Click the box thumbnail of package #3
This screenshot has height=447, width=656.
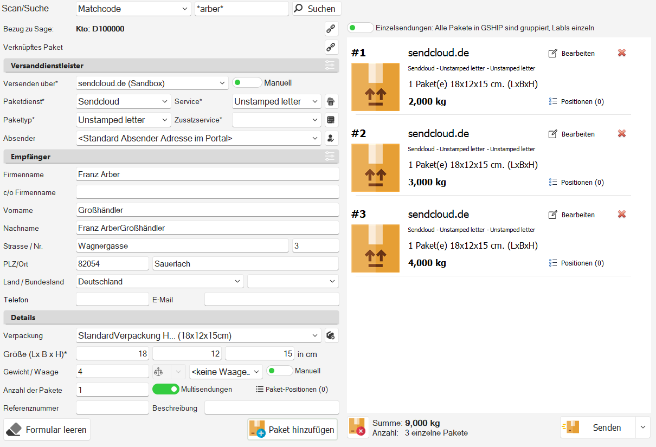[376, 248]
